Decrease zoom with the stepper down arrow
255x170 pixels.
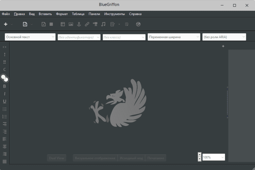point(200,159)
